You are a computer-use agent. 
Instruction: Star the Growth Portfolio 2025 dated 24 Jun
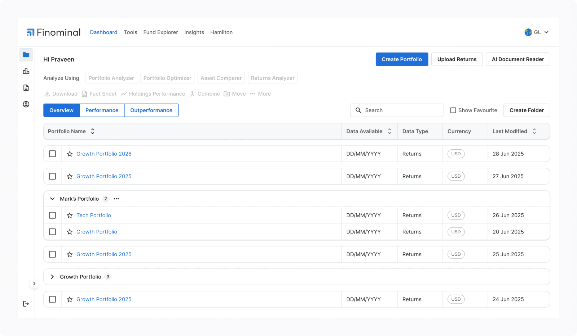point(70,299)
